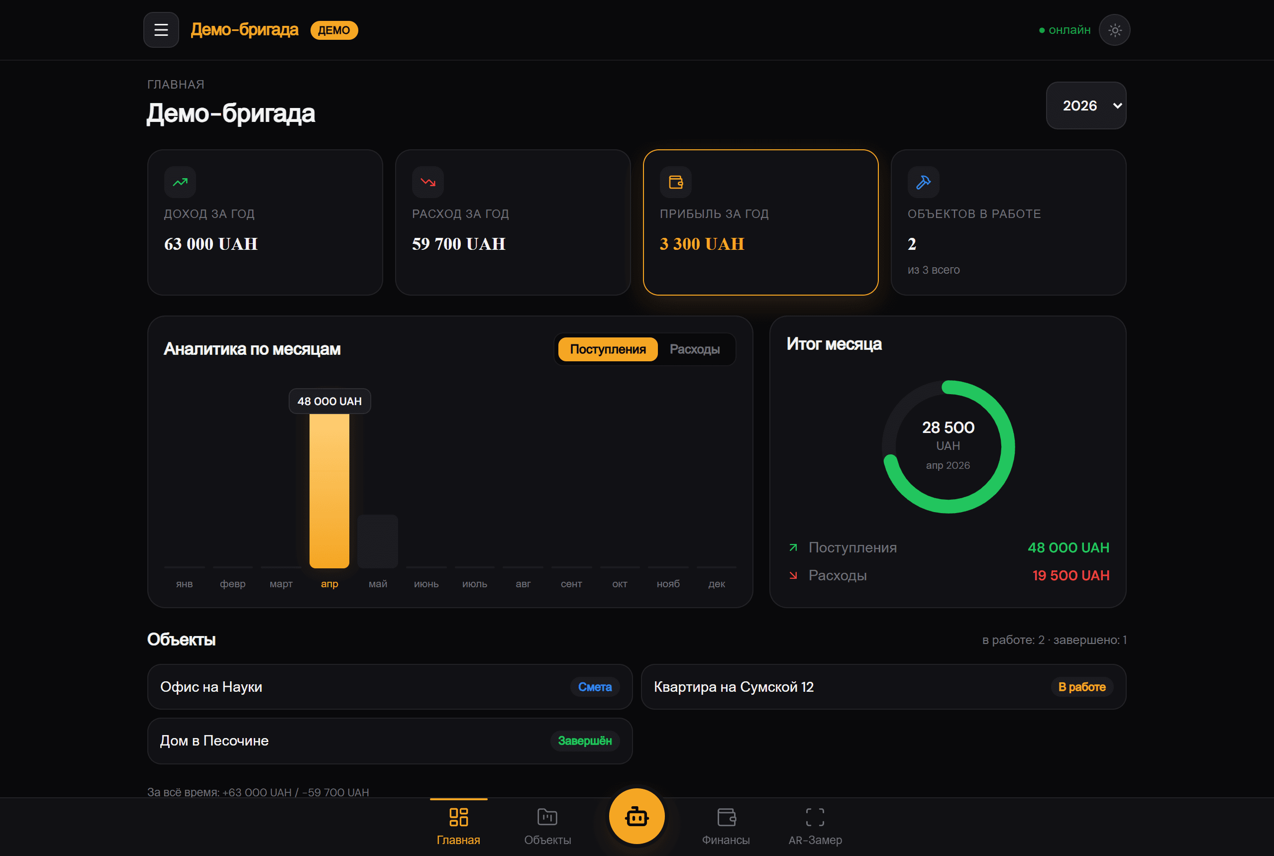Select the Прибыль за год card
Screen dimensions: 1274x856
pos(761,223)
